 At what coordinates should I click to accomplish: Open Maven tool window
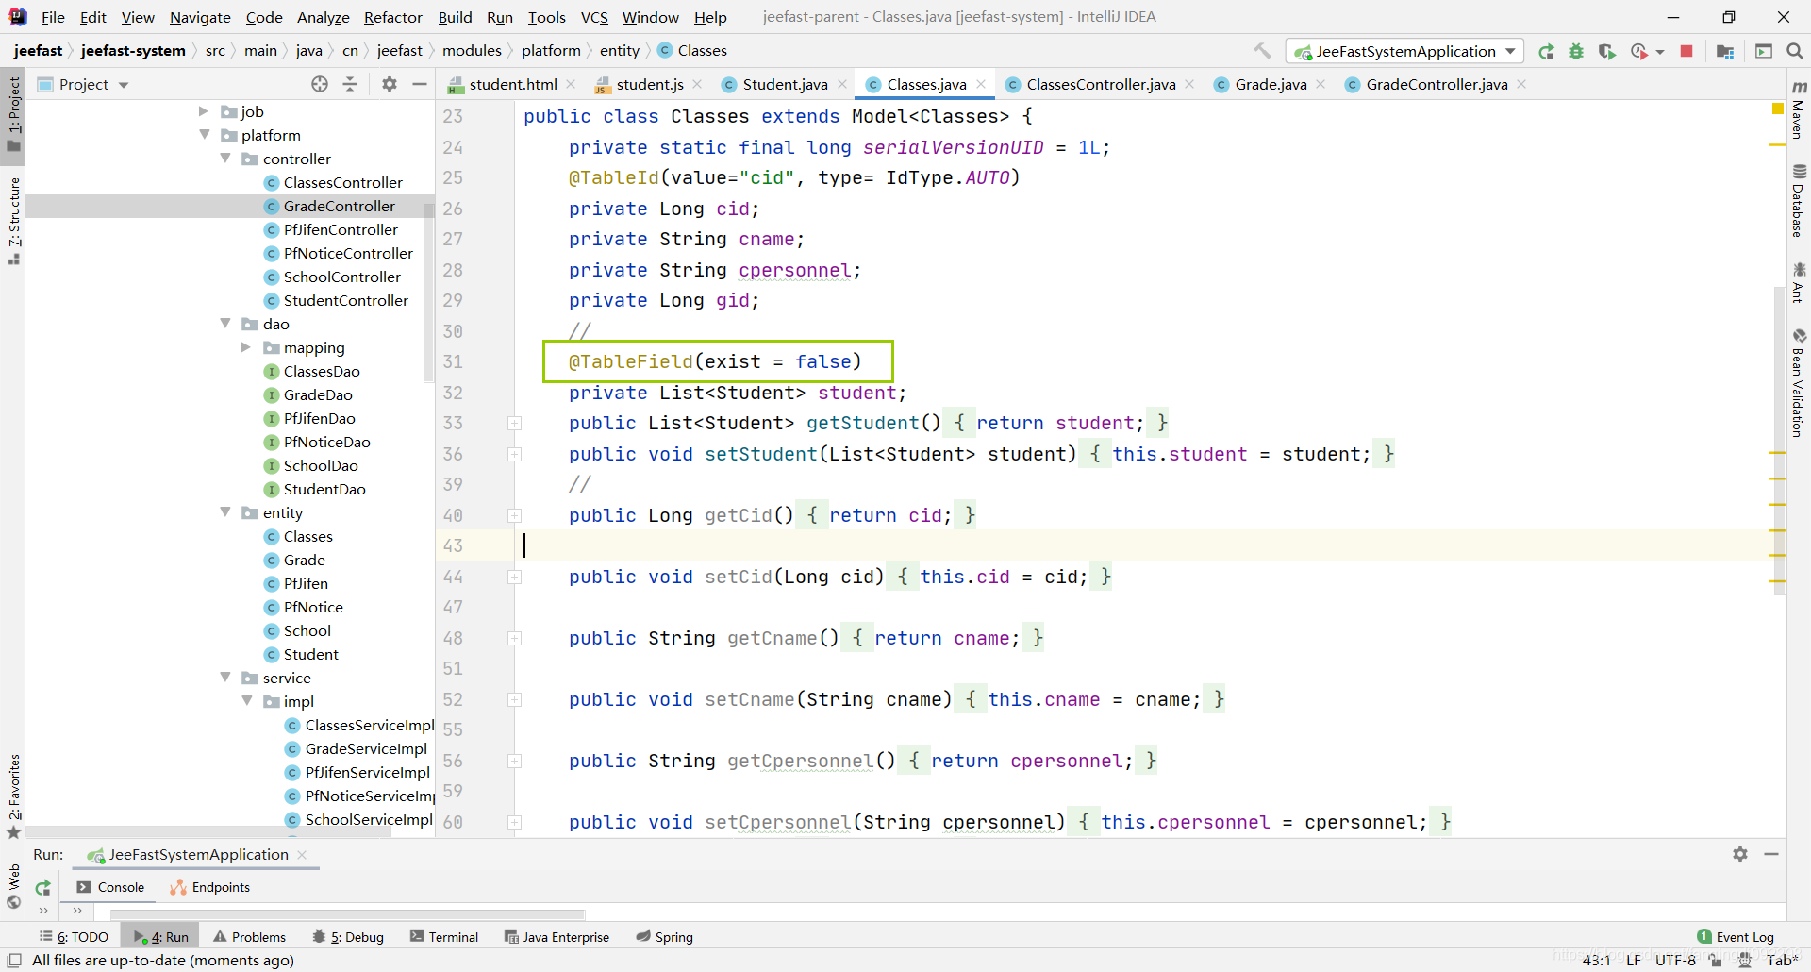point(1799,109)
